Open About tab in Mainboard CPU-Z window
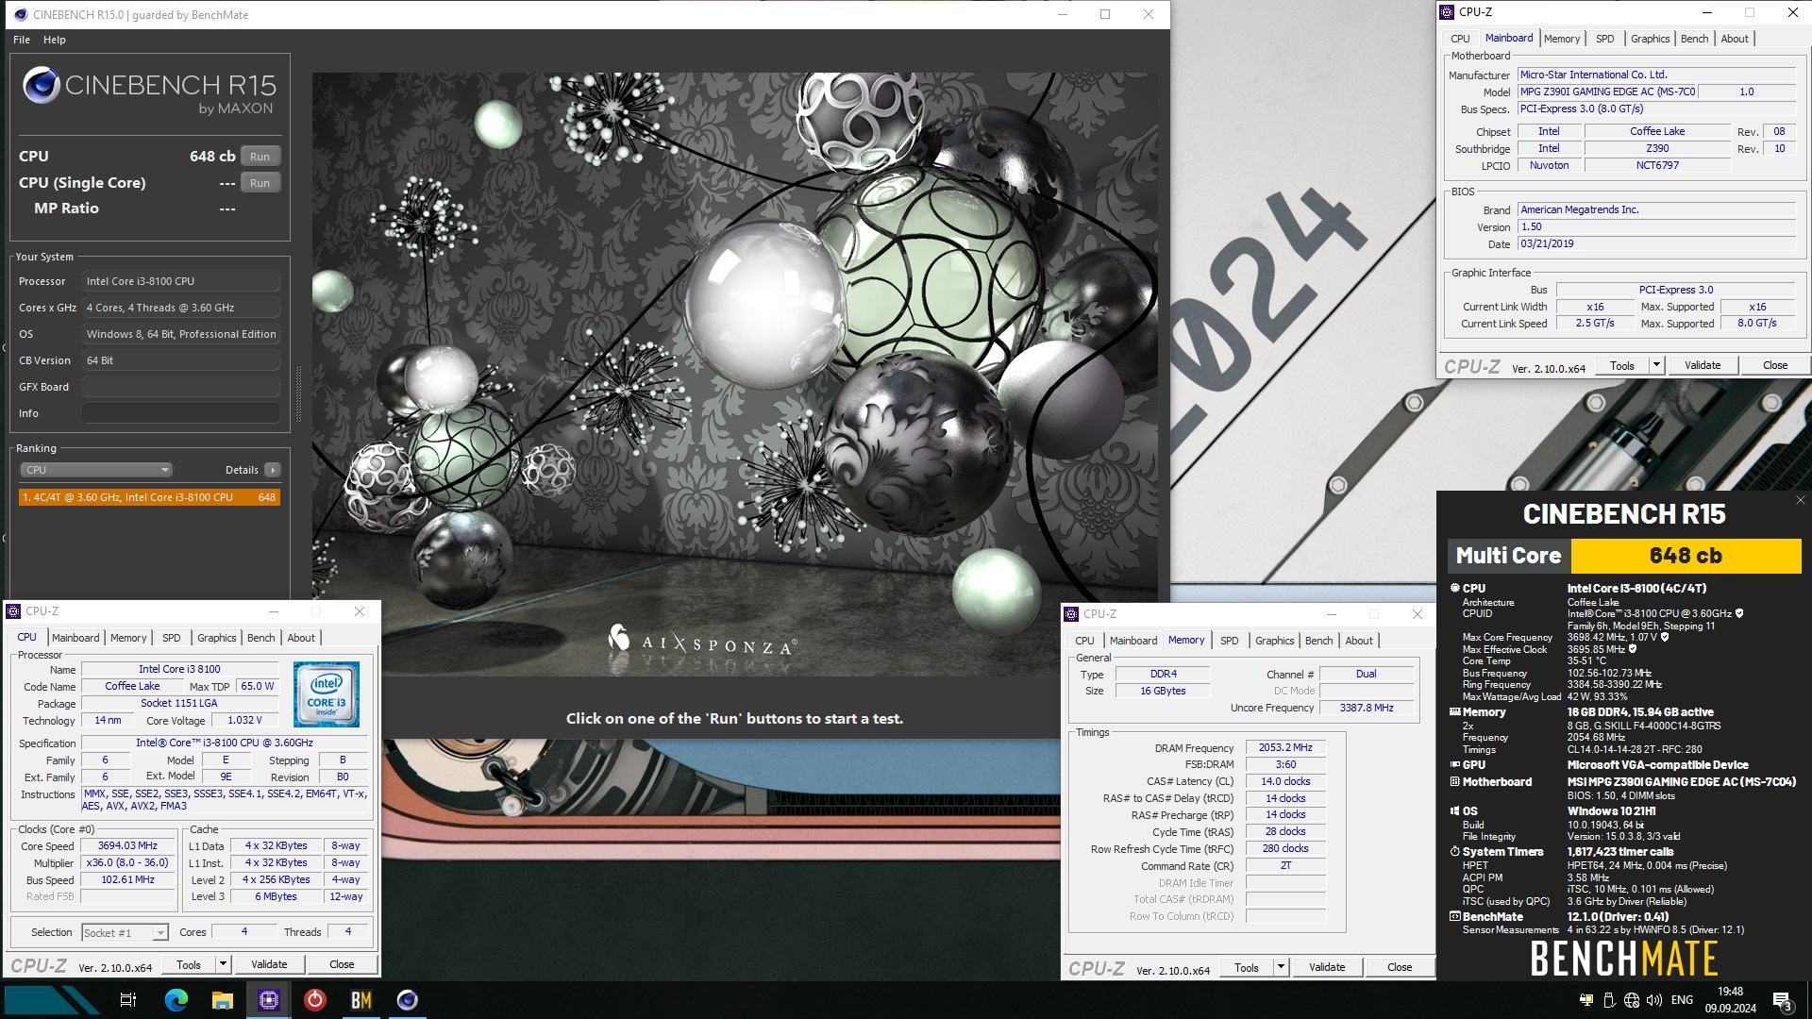 [1735, 39]
